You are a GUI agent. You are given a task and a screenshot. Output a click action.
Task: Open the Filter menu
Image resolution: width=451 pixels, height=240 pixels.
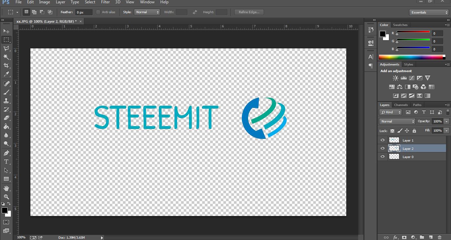coord(105,2)
